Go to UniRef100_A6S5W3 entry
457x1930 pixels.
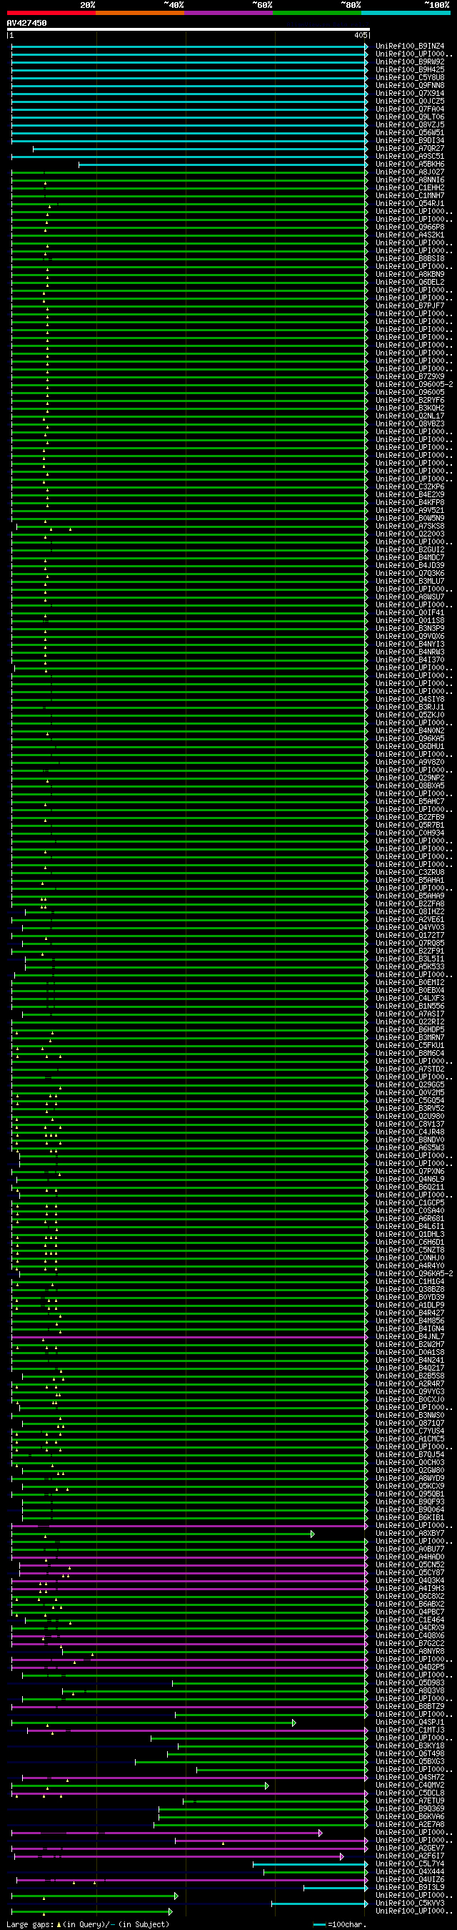point(410,1148)
